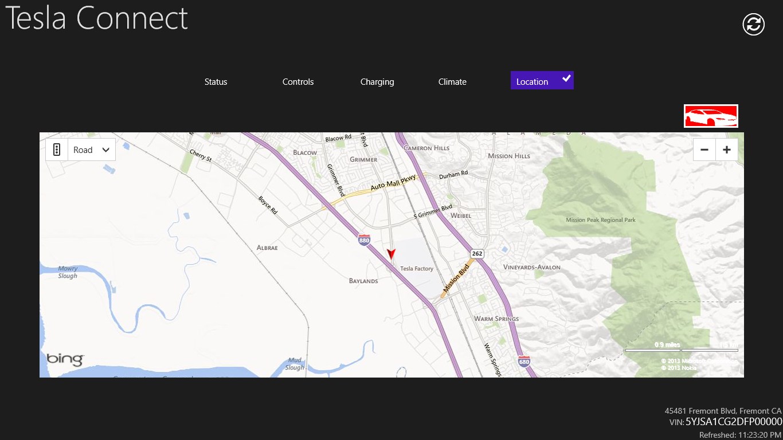The height and width of the screenshot is (440, 783).
Task: Click the I-880 highway shield on the map
Action: click(x=364, y=239)
